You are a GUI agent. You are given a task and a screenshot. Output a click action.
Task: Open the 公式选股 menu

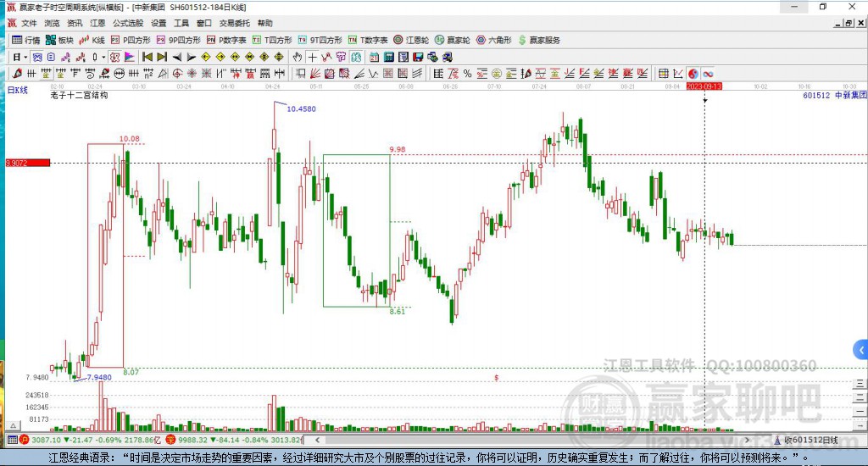coord(128,23)
